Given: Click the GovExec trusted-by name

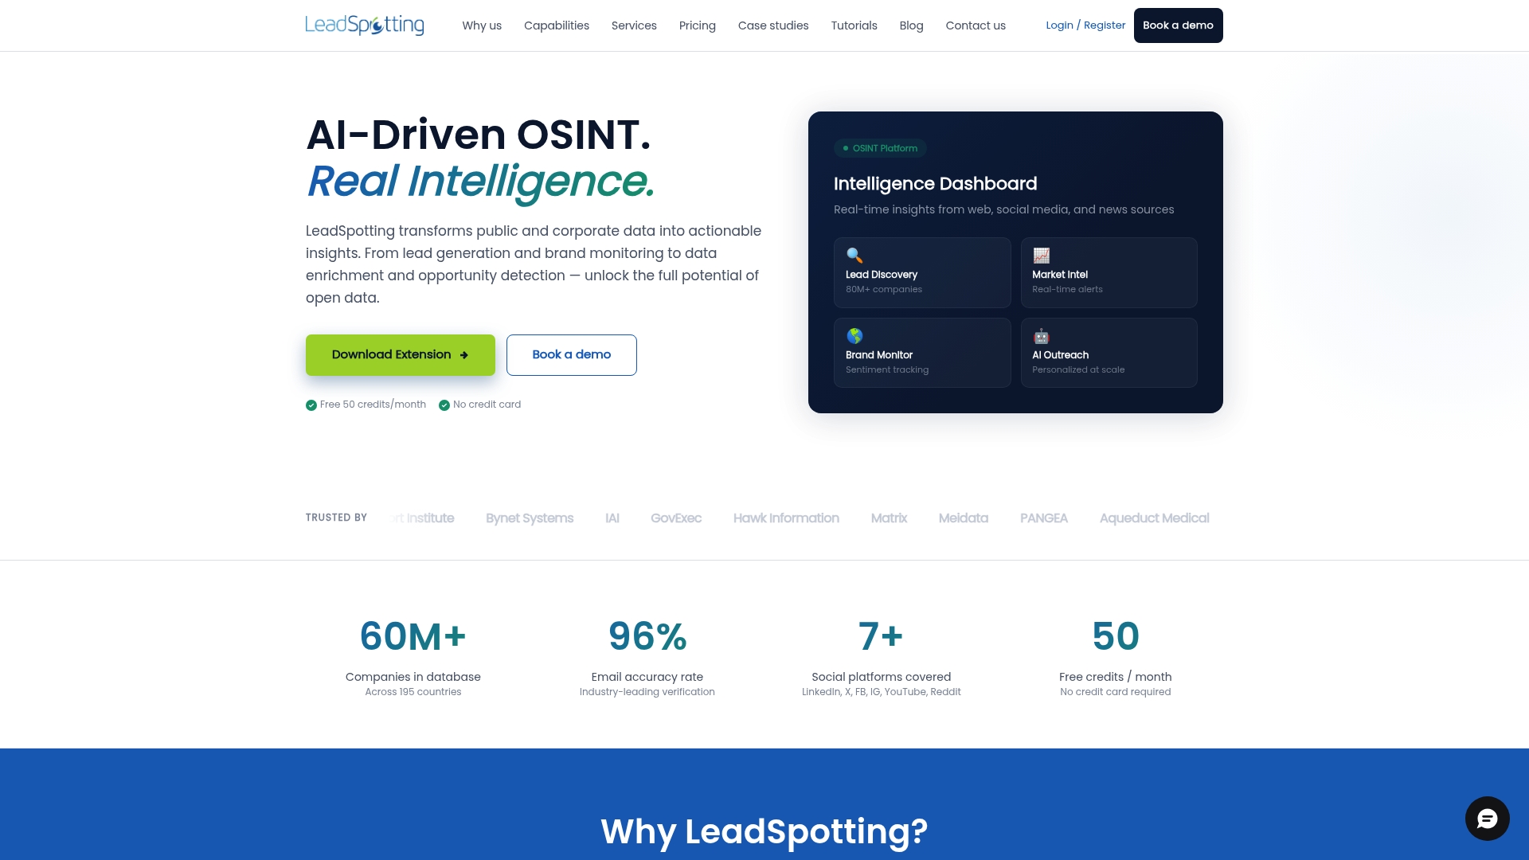Looking at the screenshot, I should pos(676,518).
